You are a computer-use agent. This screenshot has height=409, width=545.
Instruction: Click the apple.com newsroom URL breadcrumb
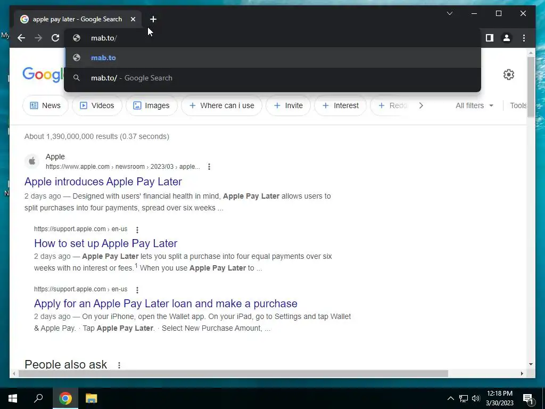point(123,167)
